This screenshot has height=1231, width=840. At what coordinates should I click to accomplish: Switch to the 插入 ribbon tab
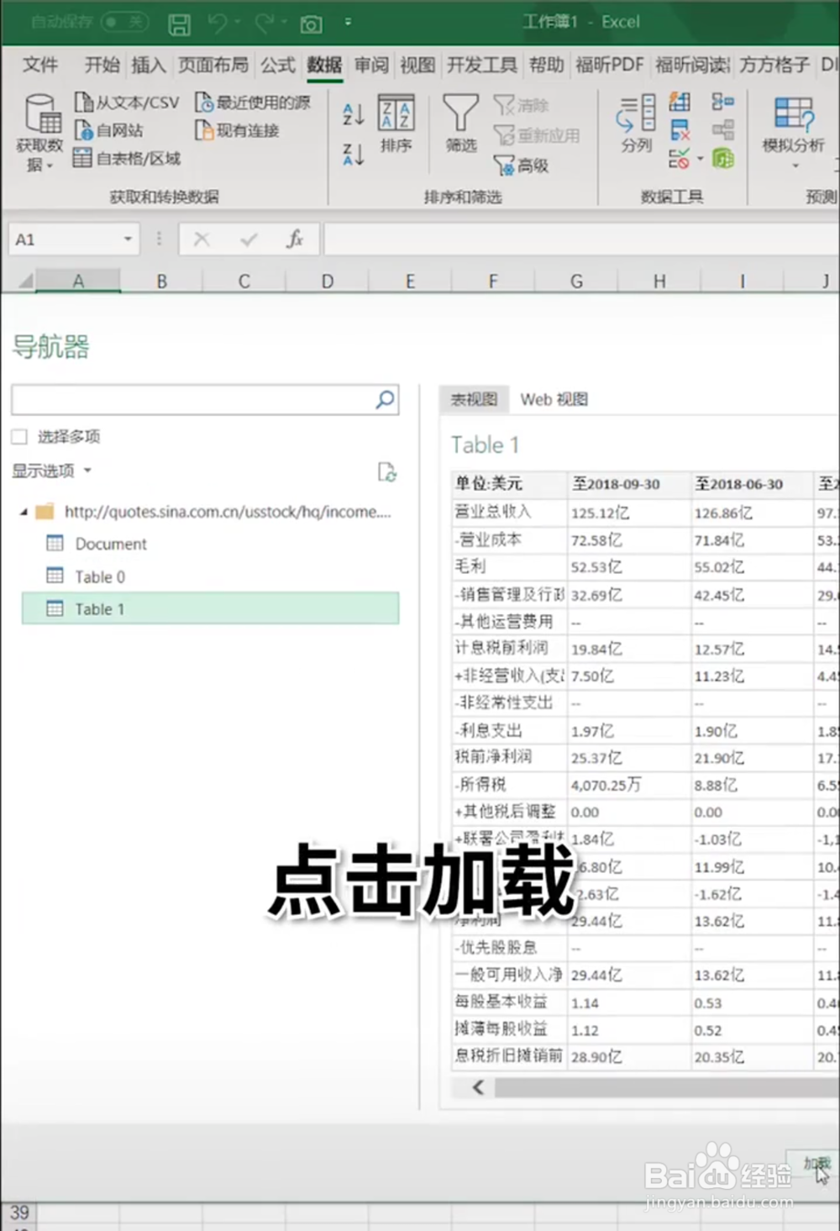tap(148, 65)
